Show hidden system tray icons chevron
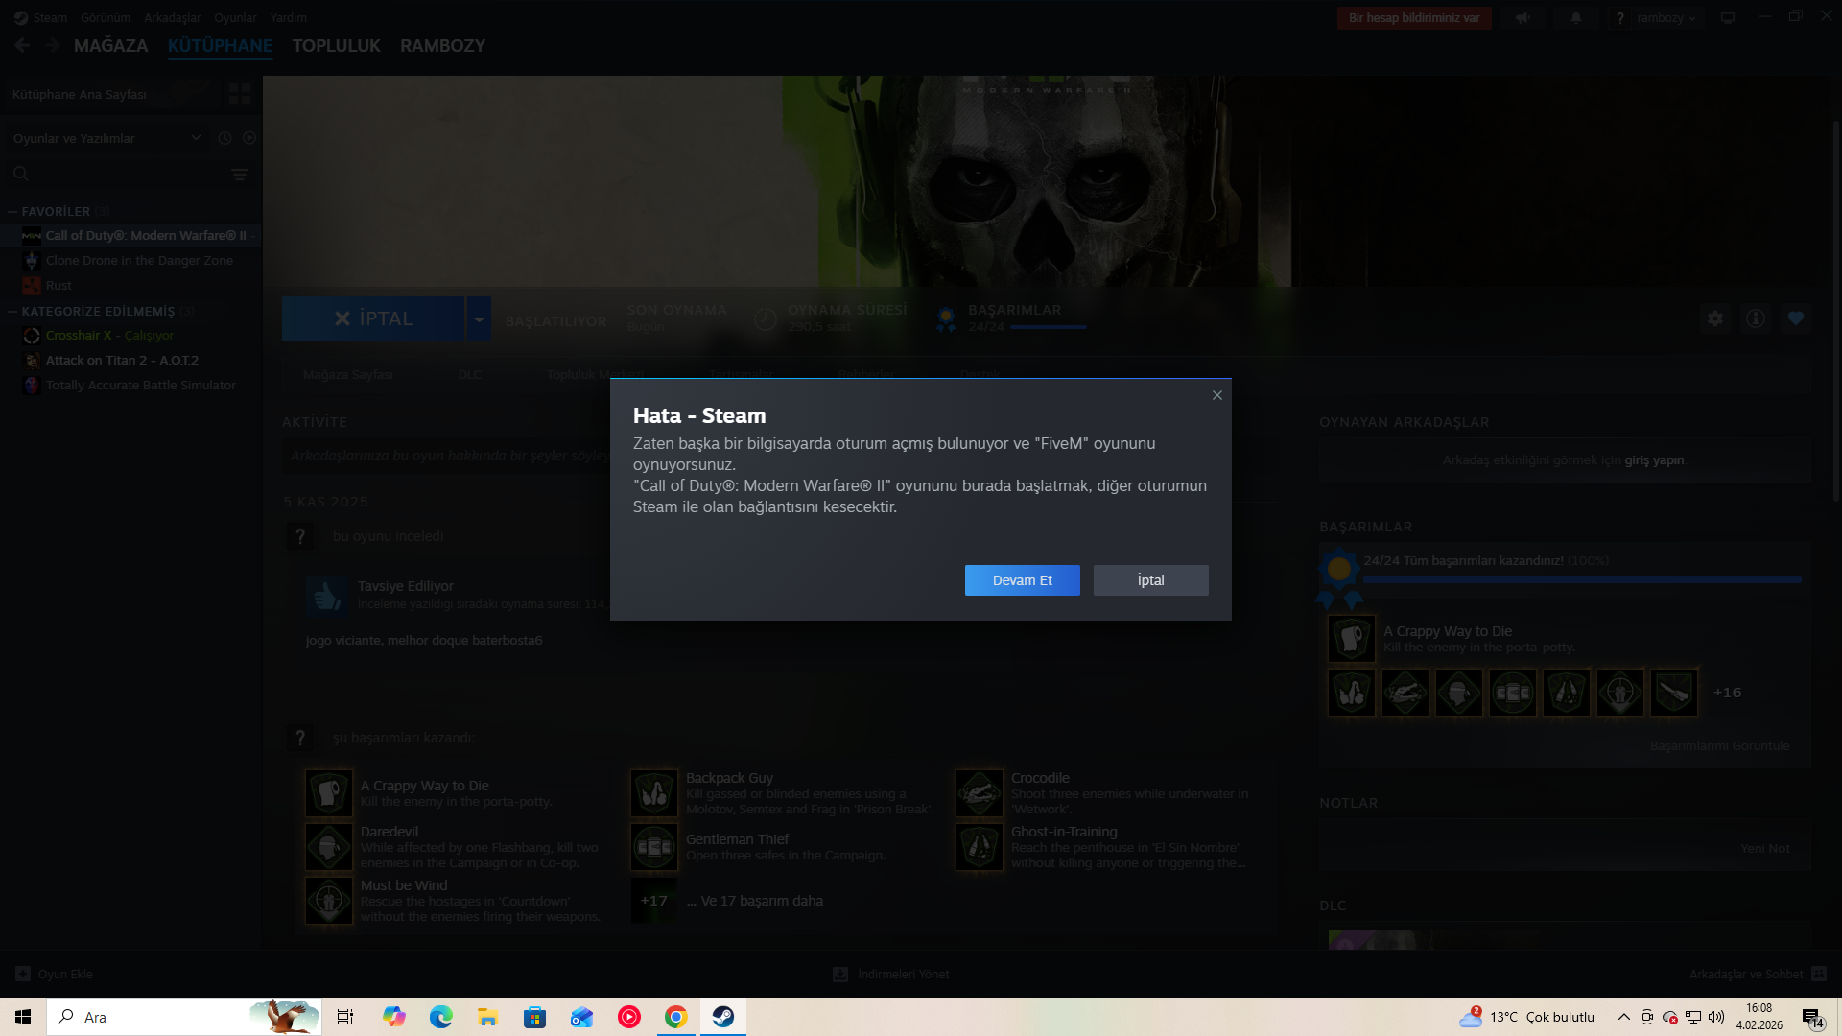 point(1623,1017)
